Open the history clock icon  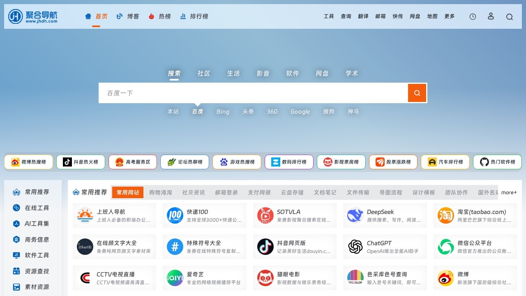(473, 16)
